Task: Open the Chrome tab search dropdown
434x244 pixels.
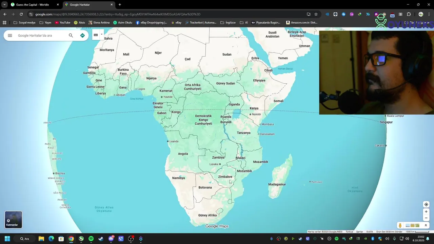Action: [x=4, y=5]
